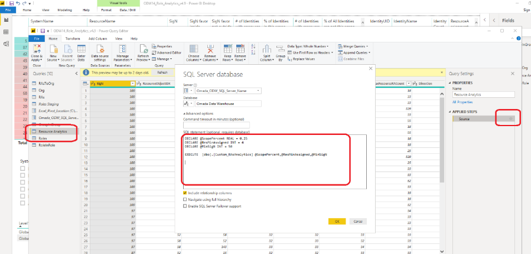
Task: Open Use First Row as Headers
Action: (x=310, y=52)
